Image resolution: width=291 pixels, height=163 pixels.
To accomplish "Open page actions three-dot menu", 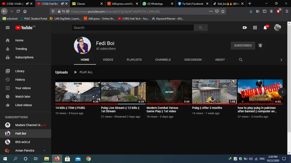I will (x=211, y=12).
